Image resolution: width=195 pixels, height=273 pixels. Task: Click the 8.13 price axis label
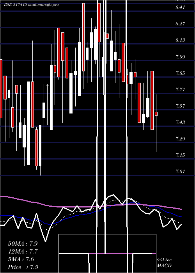coord(180,40)
